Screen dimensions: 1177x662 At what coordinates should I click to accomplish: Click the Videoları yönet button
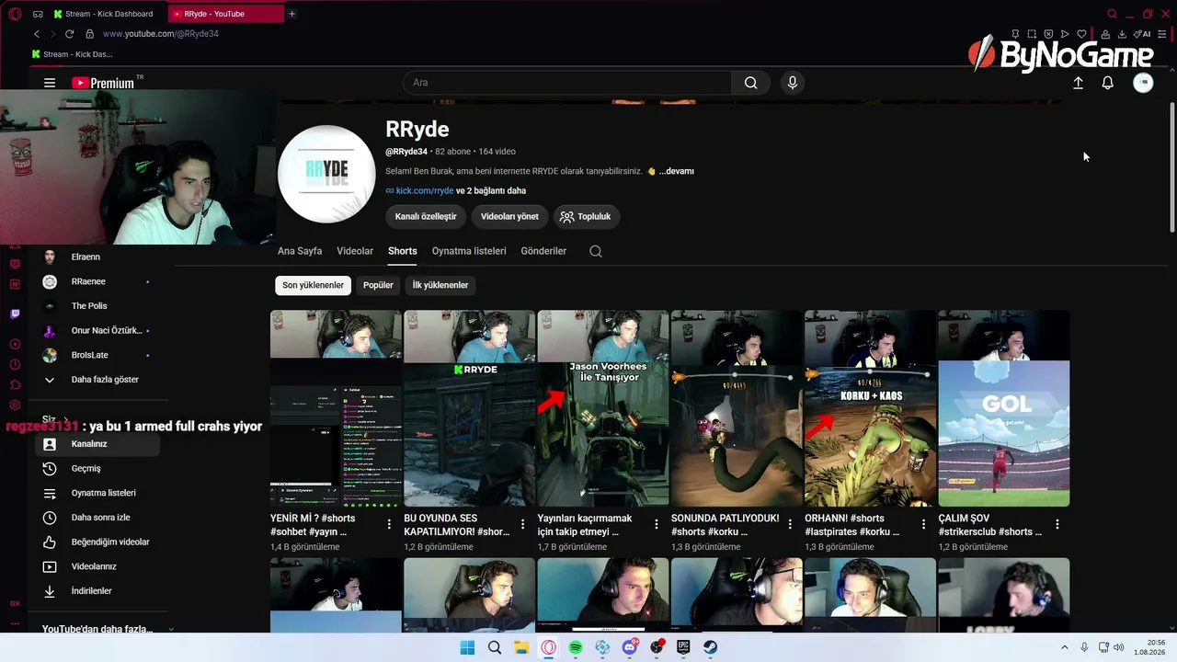pyautogui.click(x=509, y=217)
